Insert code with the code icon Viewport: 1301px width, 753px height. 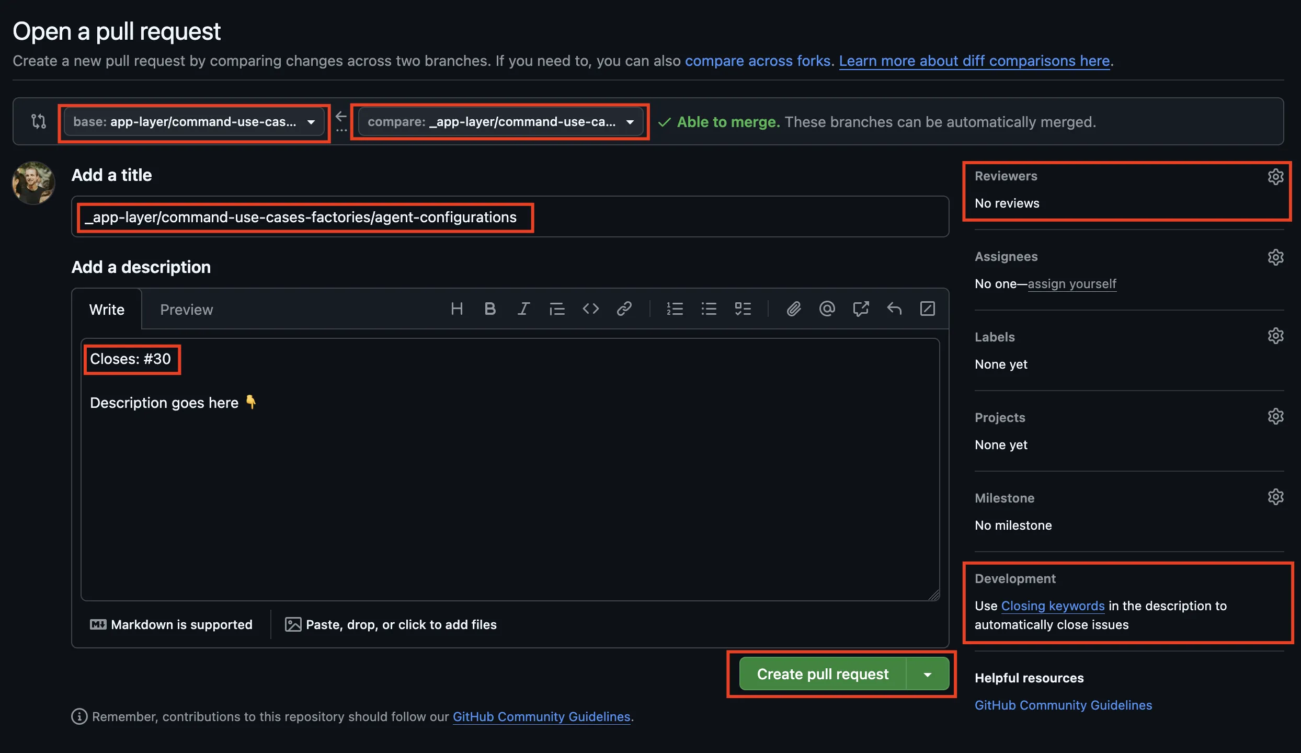tap(590, 309)
